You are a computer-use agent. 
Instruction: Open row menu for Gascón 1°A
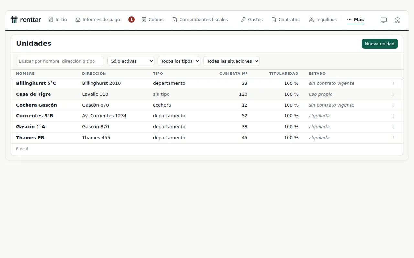(x=393, y=127)
